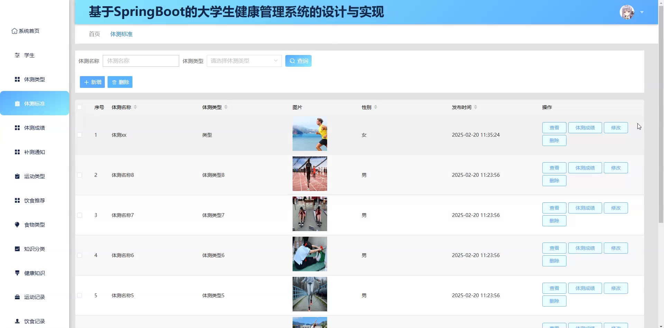
Task: Expand the user menu arrow beside avatar
Action: click(x=642, y=12)
